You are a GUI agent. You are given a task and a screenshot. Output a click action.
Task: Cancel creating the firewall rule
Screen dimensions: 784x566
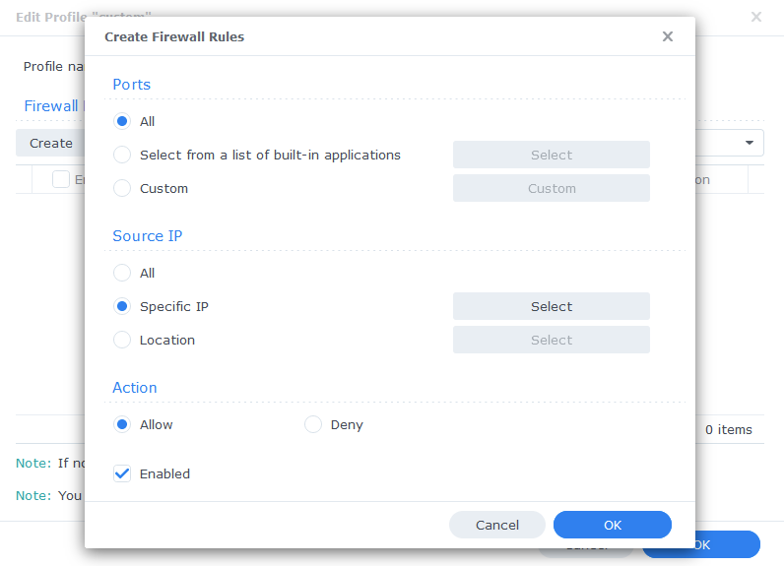tap(497, 525)
